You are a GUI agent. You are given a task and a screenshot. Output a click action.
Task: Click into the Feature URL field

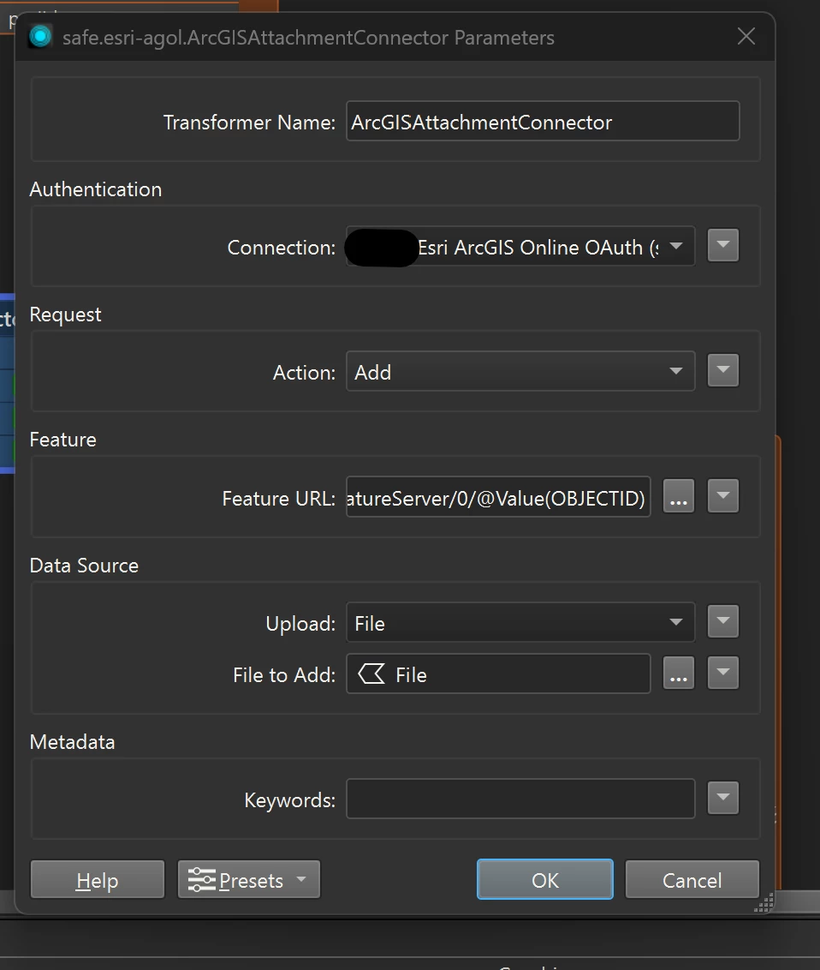(x=498, y=497)
